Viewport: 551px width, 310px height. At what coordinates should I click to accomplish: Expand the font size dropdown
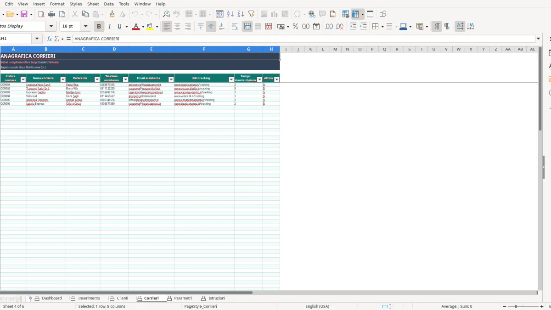coord(85,27)
